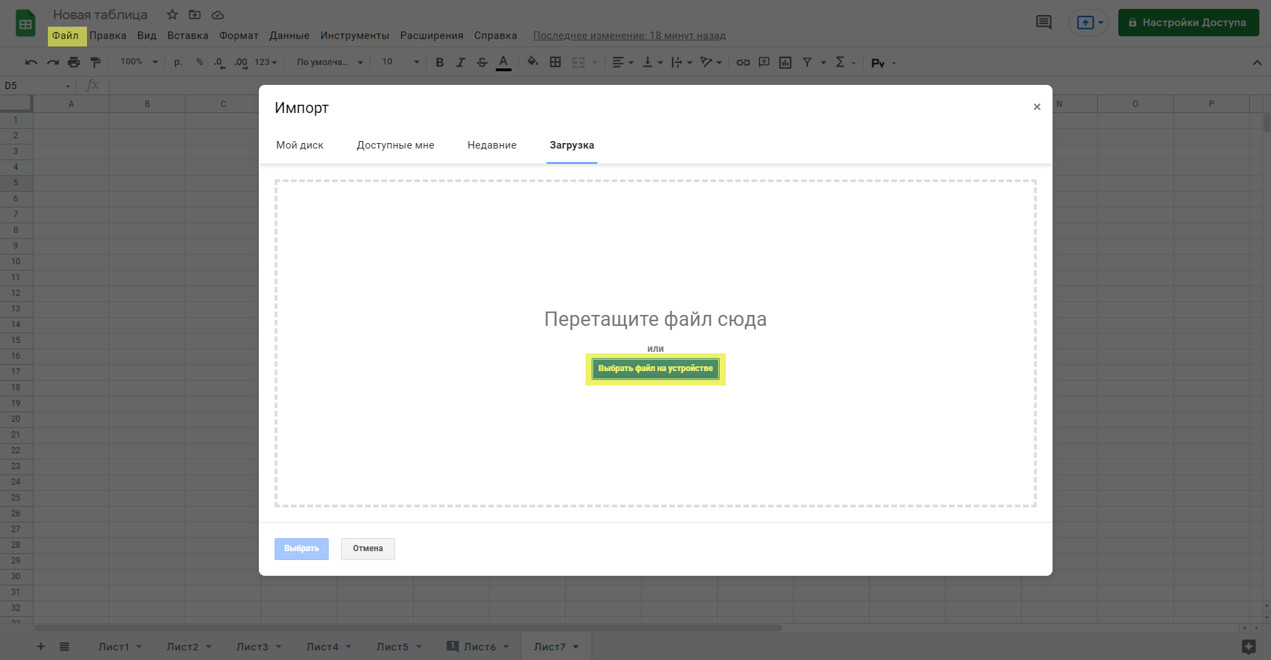
Task: Add a new sheet with plus
Action: click(41, 646)
